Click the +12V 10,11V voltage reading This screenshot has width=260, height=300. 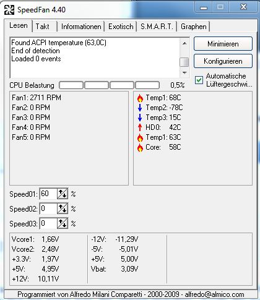[x=35, y=279]
